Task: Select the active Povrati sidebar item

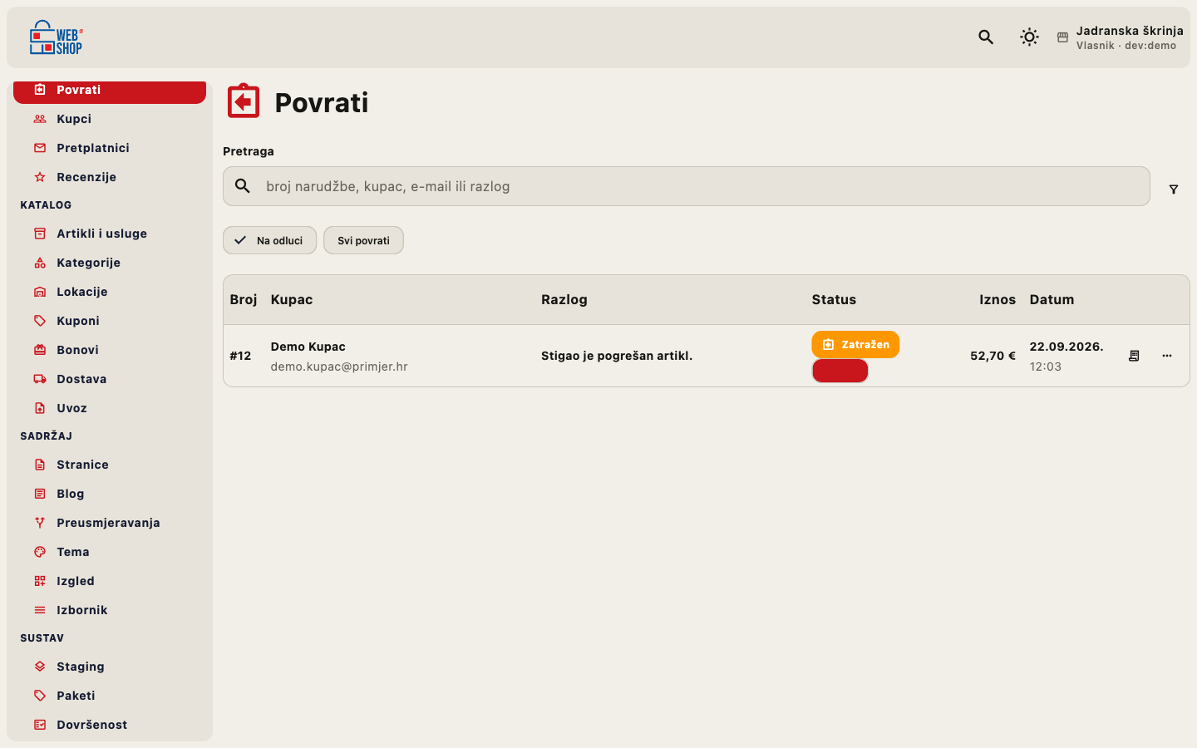Action: [110, 91]
